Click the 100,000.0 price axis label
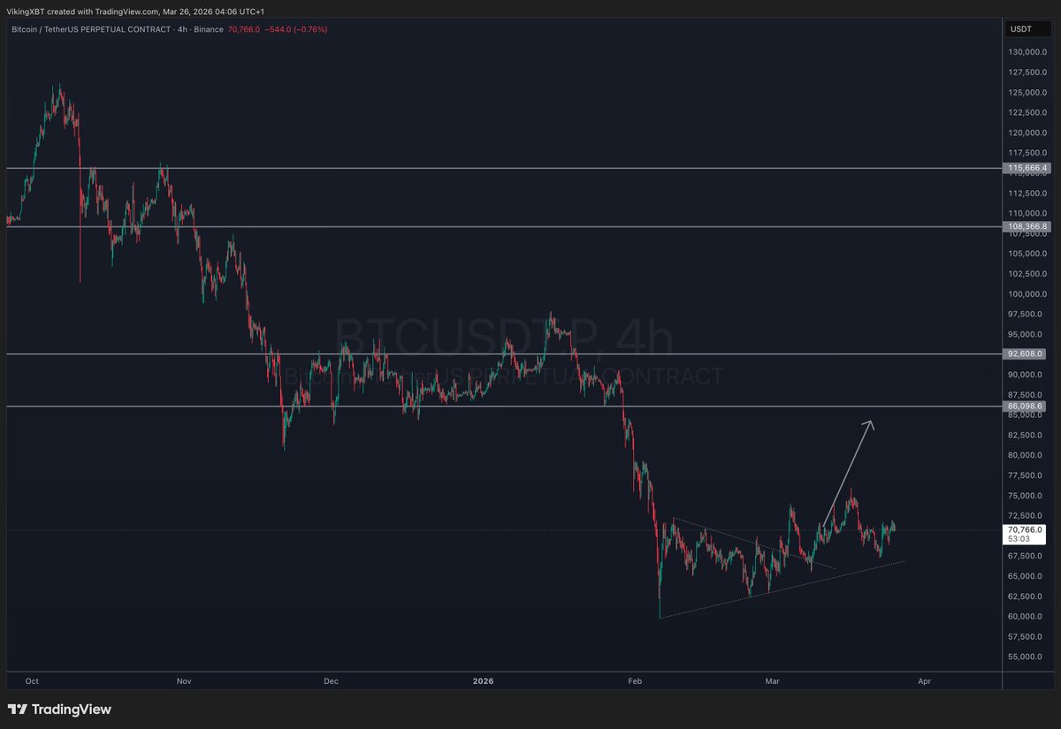 point(1027,294)
